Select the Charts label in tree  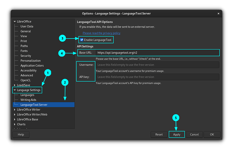[x=21, y=124]
